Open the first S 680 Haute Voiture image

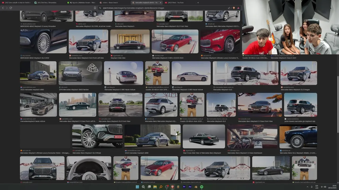click(123, 73)
